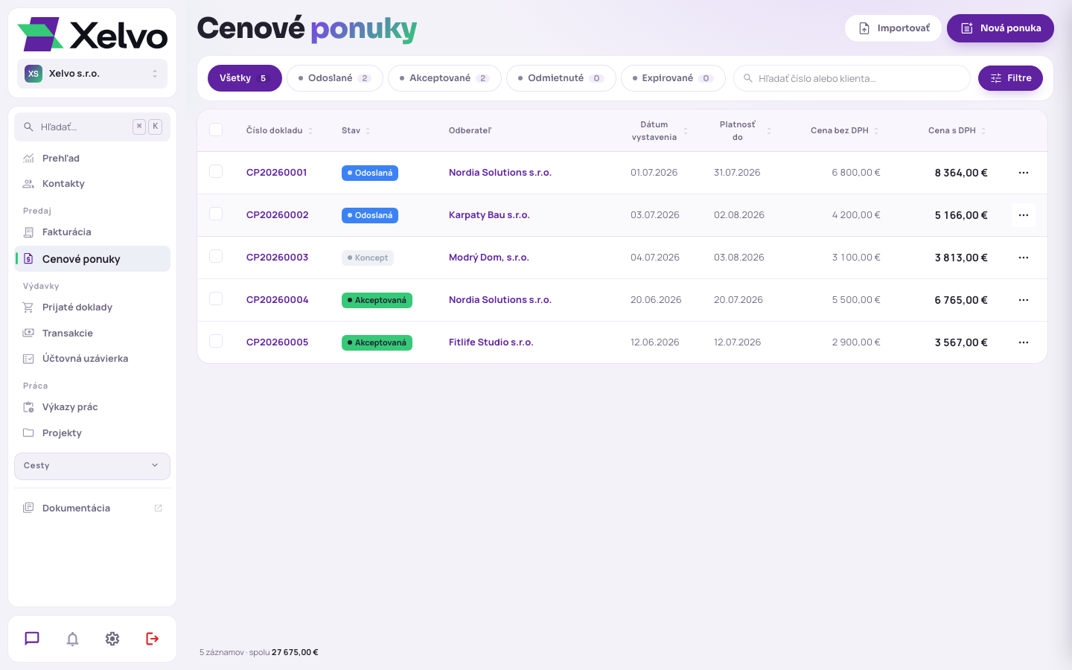The image size is (1072, 670).
Task: Expand the Cesty dropdown
Action: pos(92,466)
